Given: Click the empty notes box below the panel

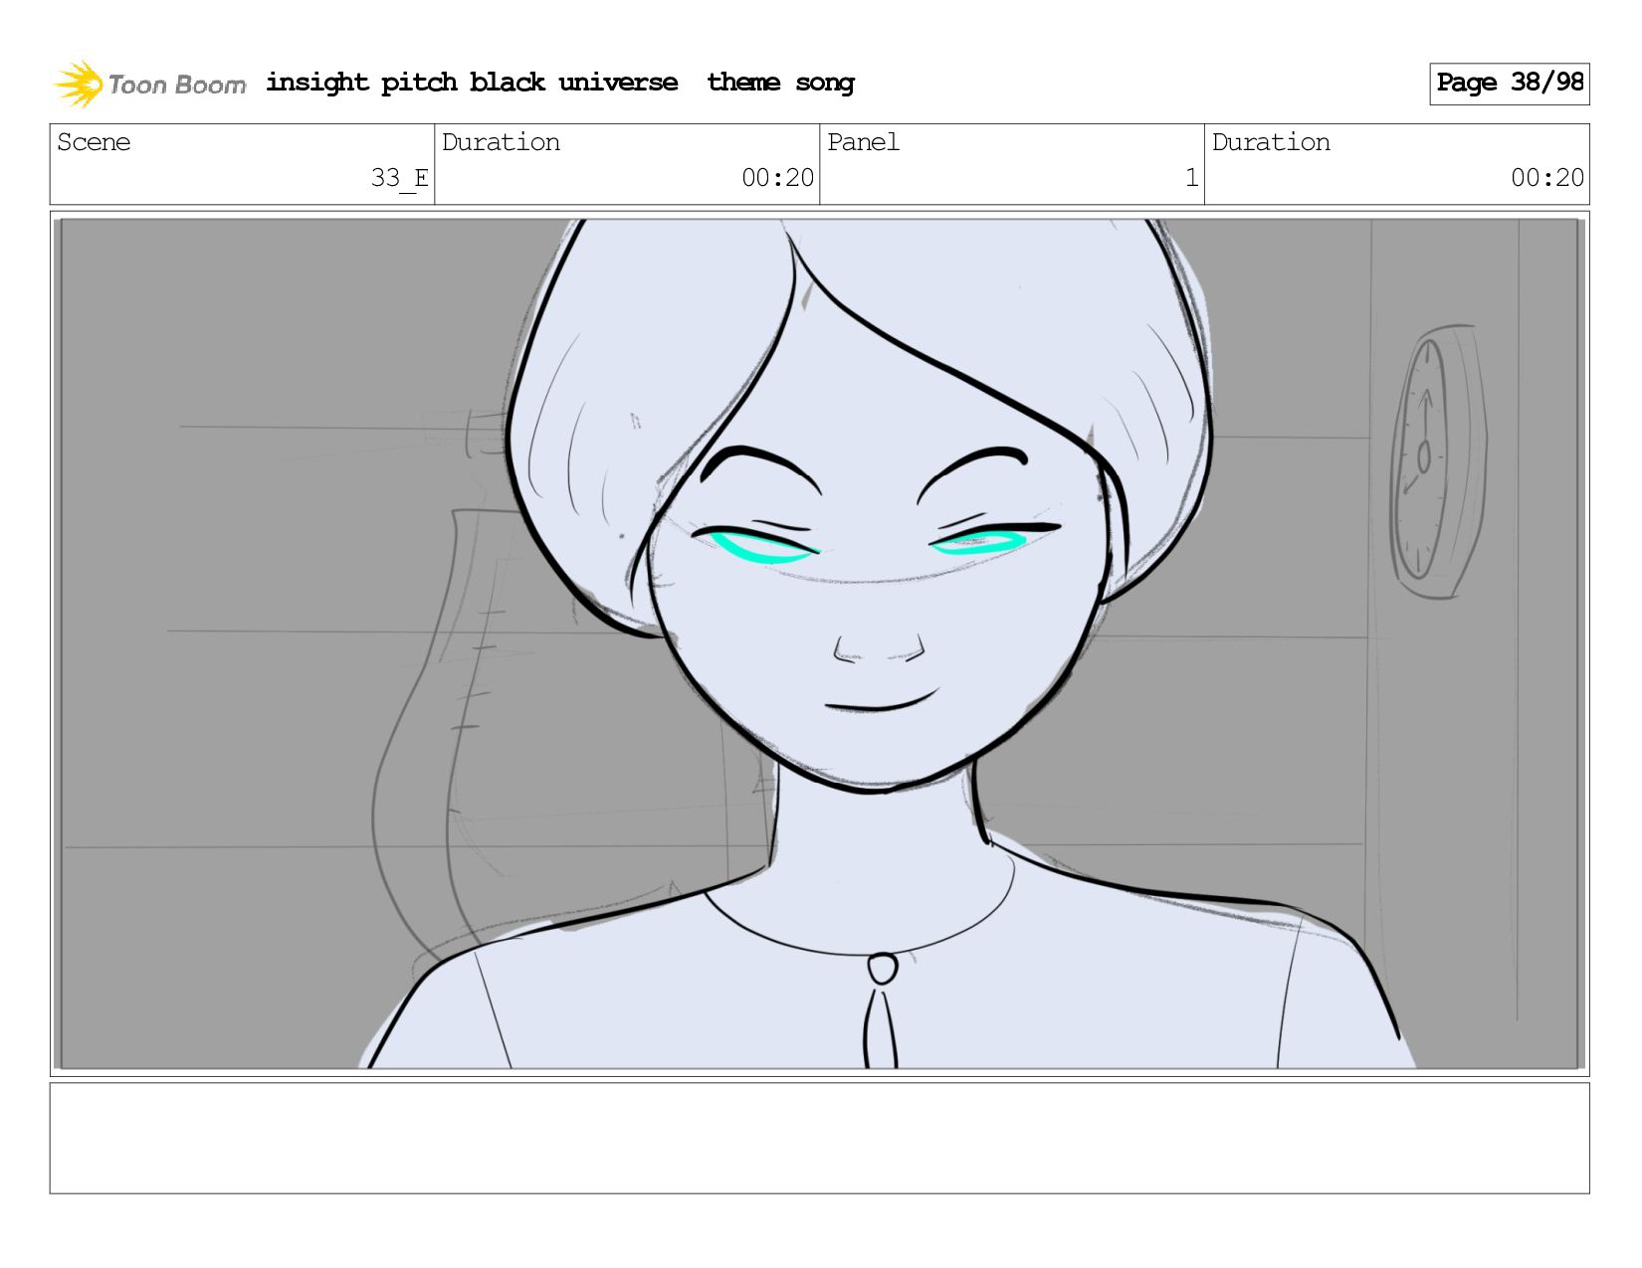Looking at the screenshot, I should pyautogui.click(x=819, y=1138).
